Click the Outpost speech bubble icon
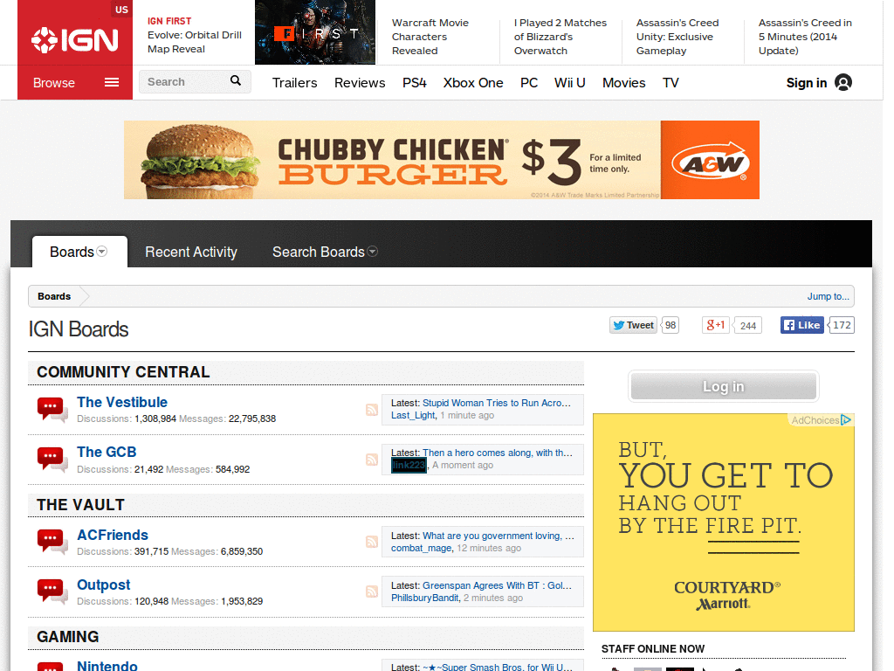 (x=52, y=591)
